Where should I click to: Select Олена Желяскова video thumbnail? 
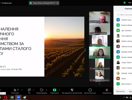tap(100, 76)
